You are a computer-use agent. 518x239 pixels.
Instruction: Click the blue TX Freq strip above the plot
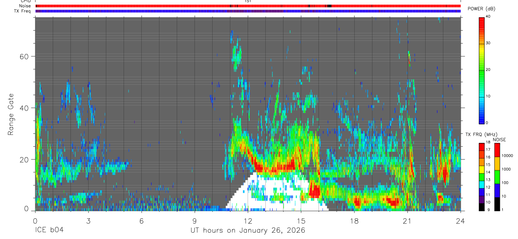click(x=248, y=11)
